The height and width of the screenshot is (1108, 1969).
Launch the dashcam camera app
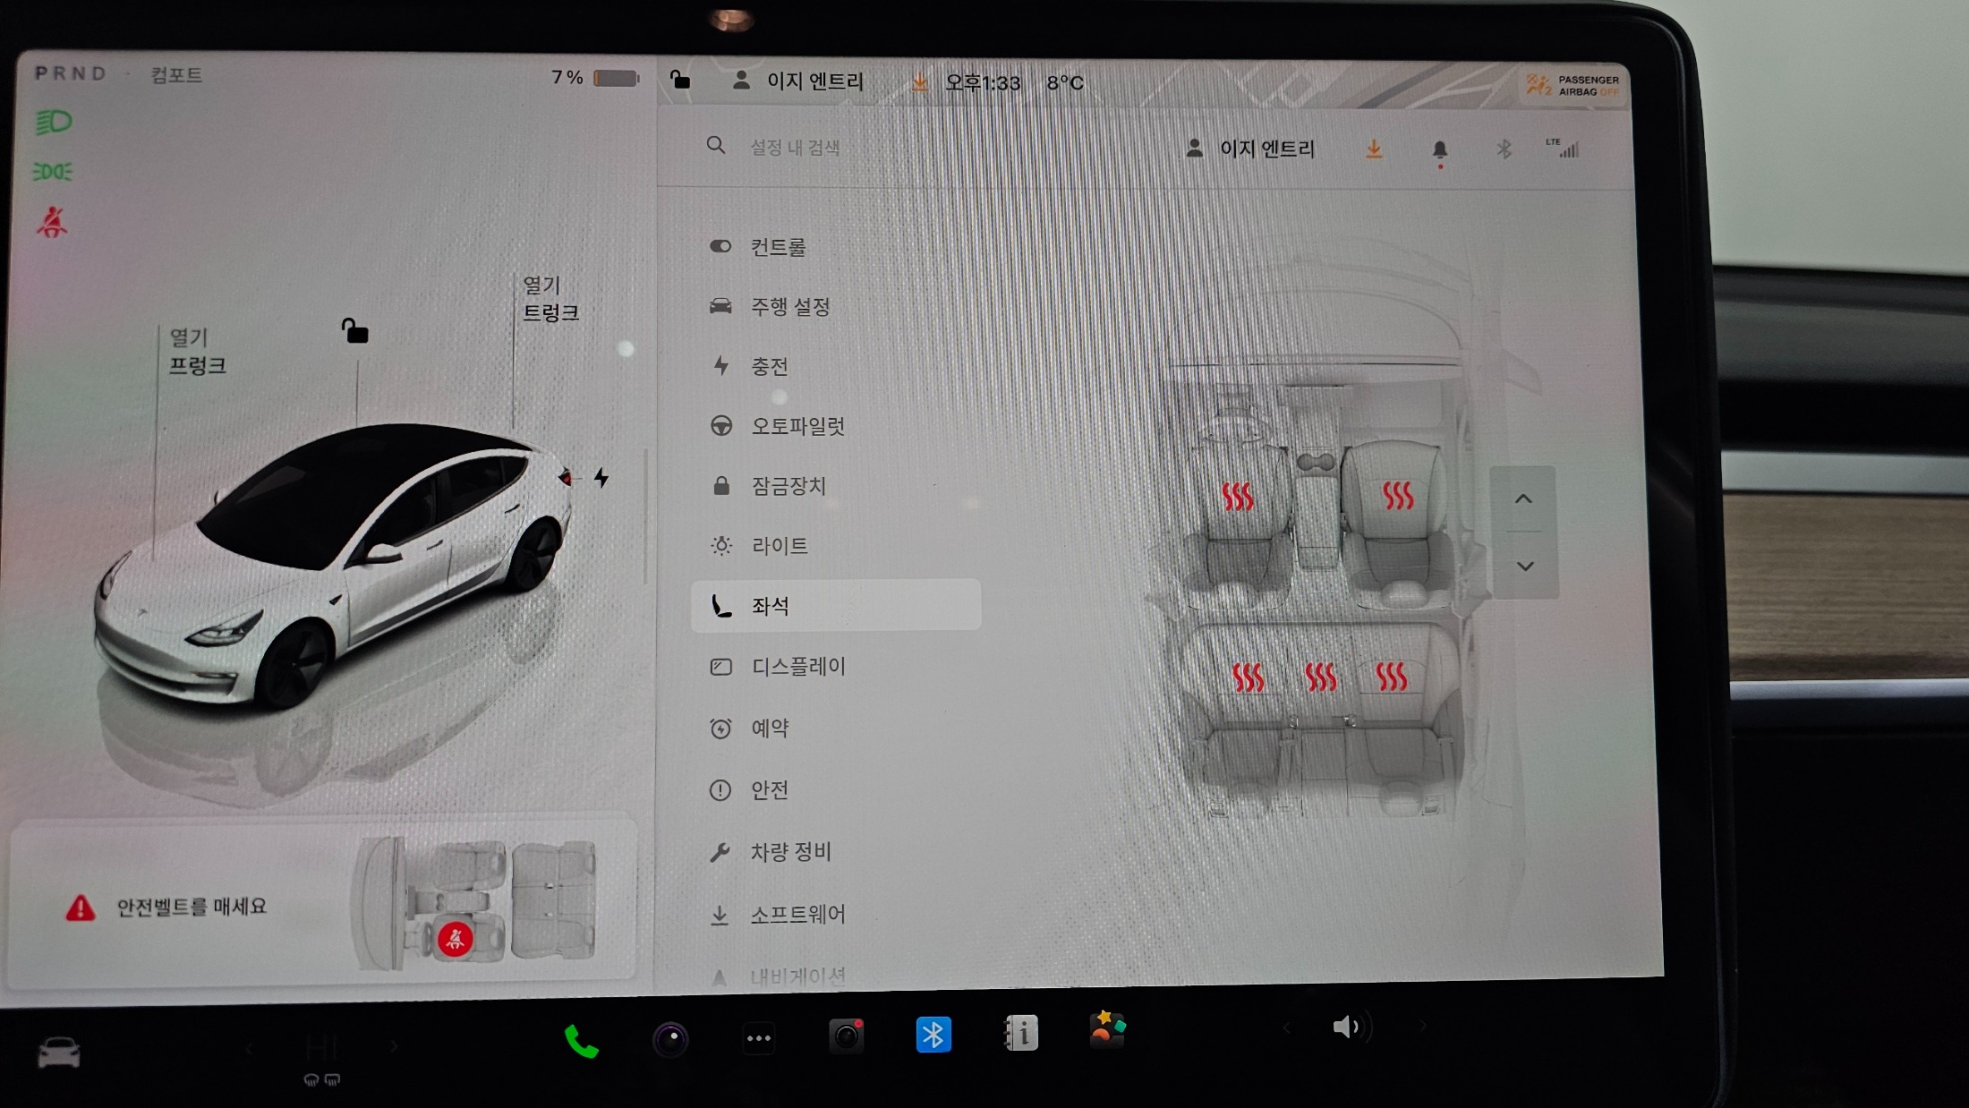[846, 1036]
